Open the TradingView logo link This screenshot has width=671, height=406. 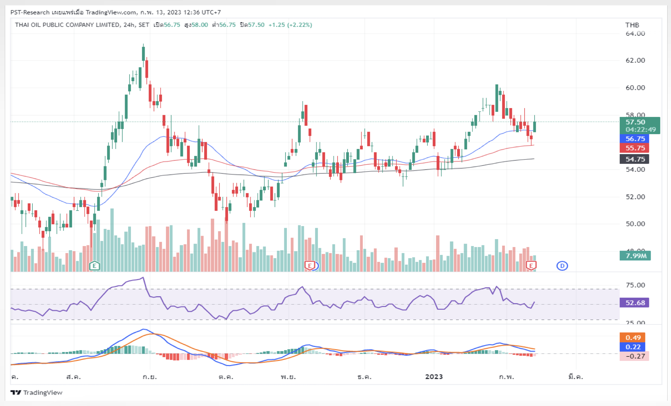(x=37, y=393)
